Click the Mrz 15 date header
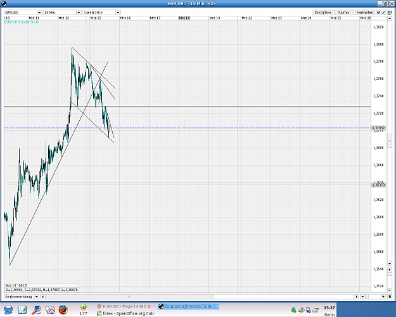Image resolution: width=396 pixels, height=317 pixels. click(96, 18)
